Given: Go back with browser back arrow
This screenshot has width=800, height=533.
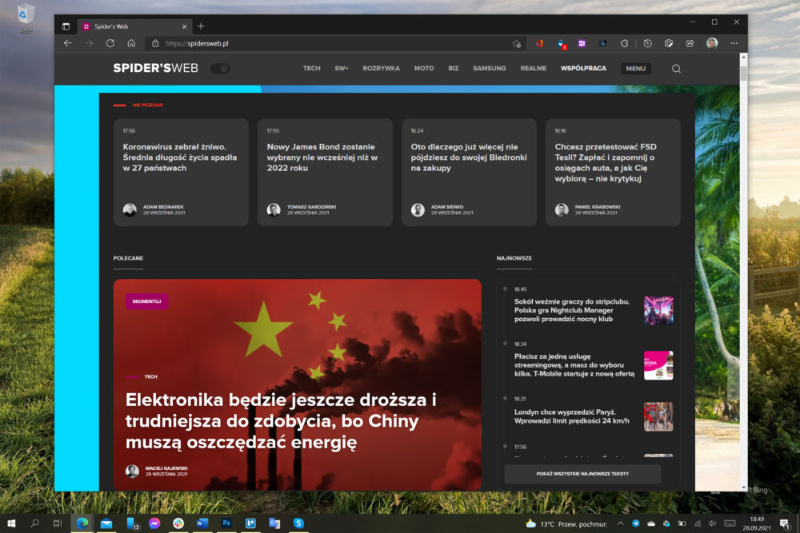Looking at the screenshot, I should tap(68, 43).
